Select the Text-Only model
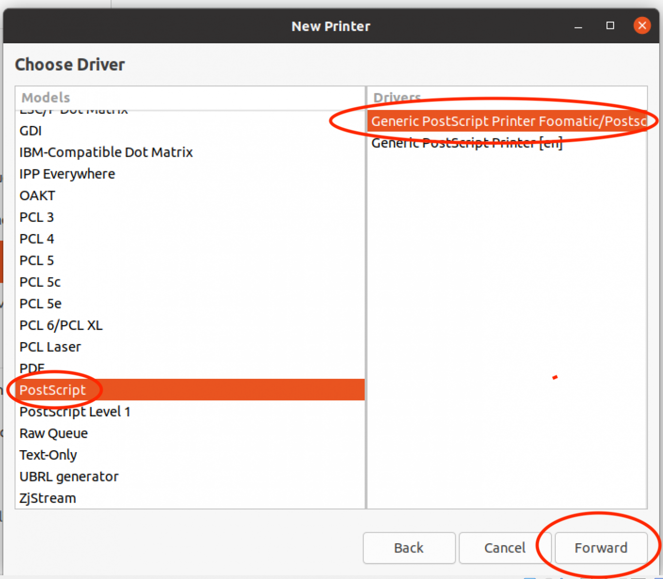 pyautogui.click(x=48, y=455)
